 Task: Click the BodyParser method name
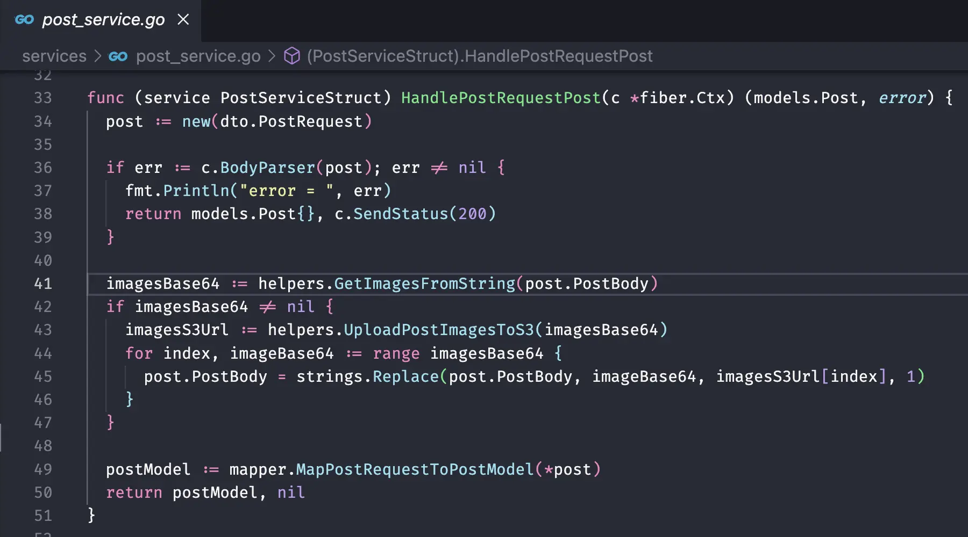point(268,168)
